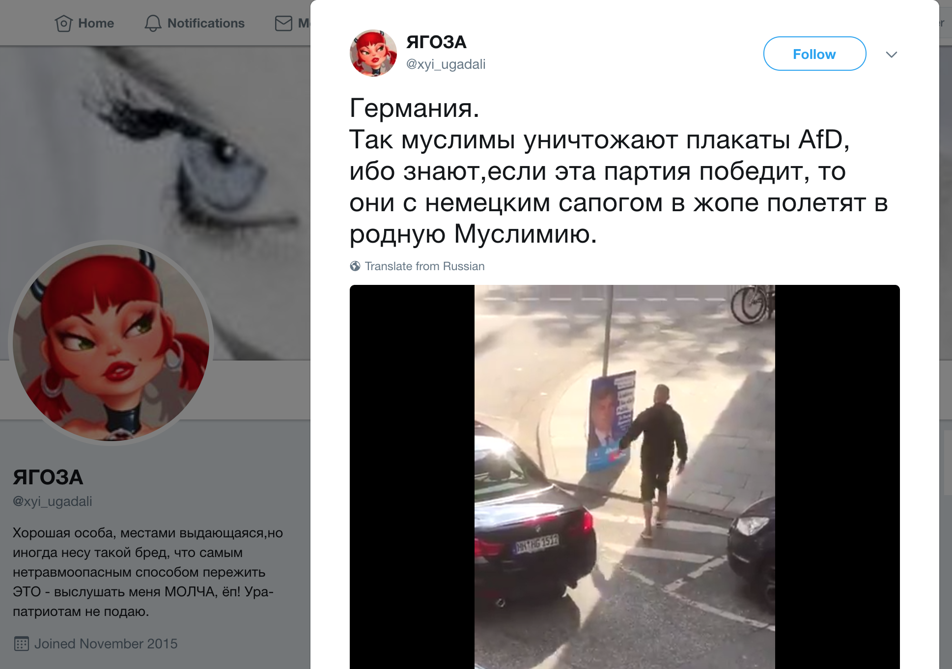This screenshot has height=669, width=952.
Task: Expand the tweet options chevron
Action: point(892,55)
